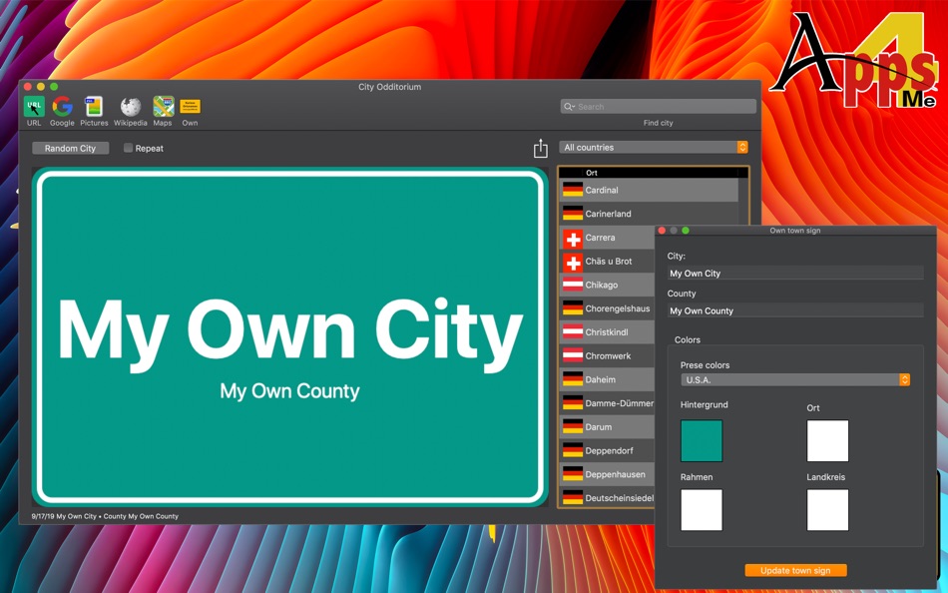
Task: Open Wikipedia via its toolbar icon
Action: tap(130, 107)
